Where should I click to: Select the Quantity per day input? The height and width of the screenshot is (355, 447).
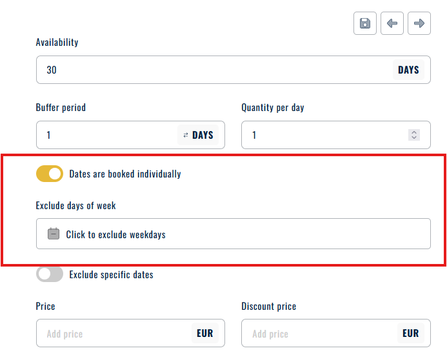(323, 135)
